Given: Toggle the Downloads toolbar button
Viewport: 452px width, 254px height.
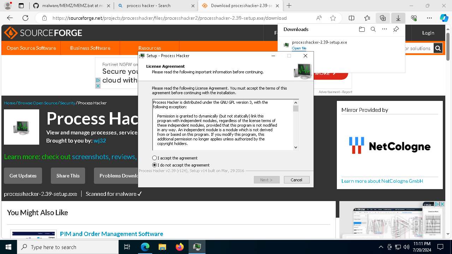Looking at the screenshot, I should [398, 18].
